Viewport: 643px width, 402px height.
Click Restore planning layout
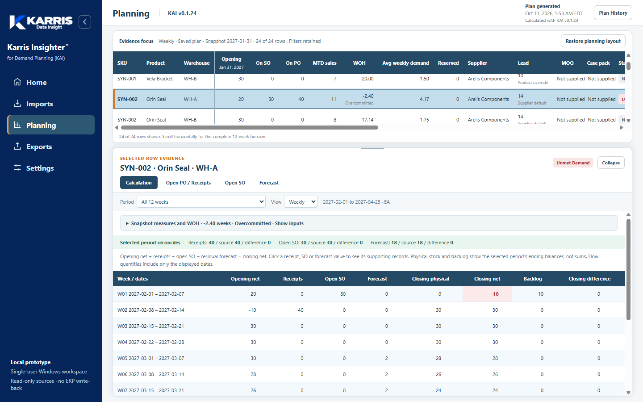(593, 41)
